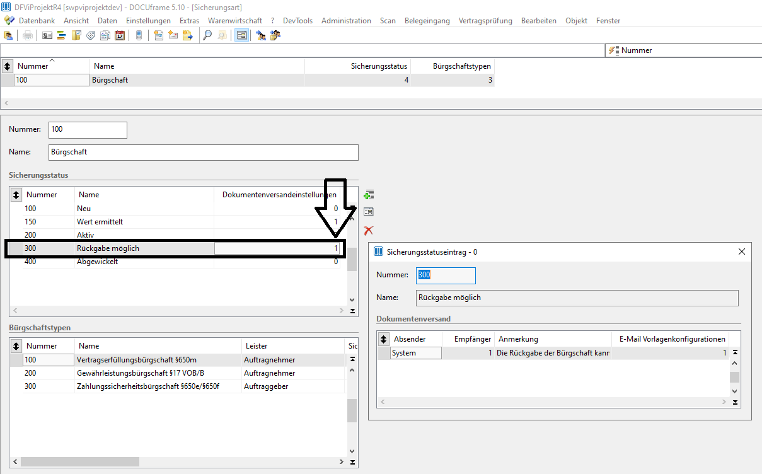Click the E-Mail Vorlagenkonfigurationen column header
This screenshot has height=474, width=762.
click(671, 339)
